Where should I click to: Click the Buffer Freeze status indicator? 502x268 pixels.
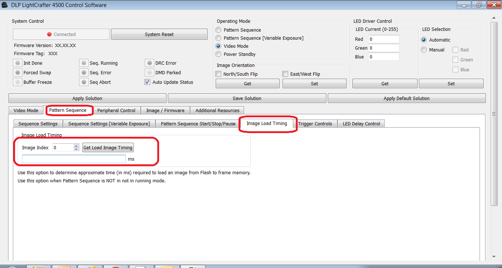tap(17, 82)
